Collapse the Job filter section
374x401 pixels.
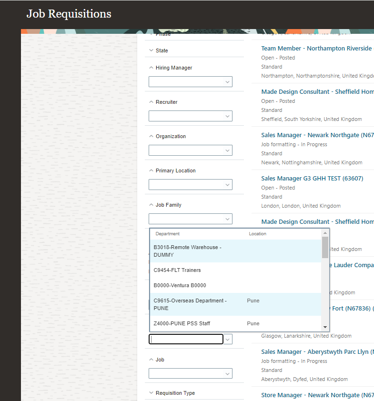(151, 359)
